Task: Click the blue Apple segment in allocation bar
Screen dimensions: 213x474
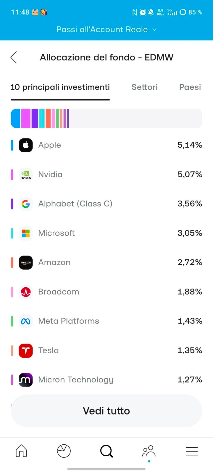Action: 16,118
